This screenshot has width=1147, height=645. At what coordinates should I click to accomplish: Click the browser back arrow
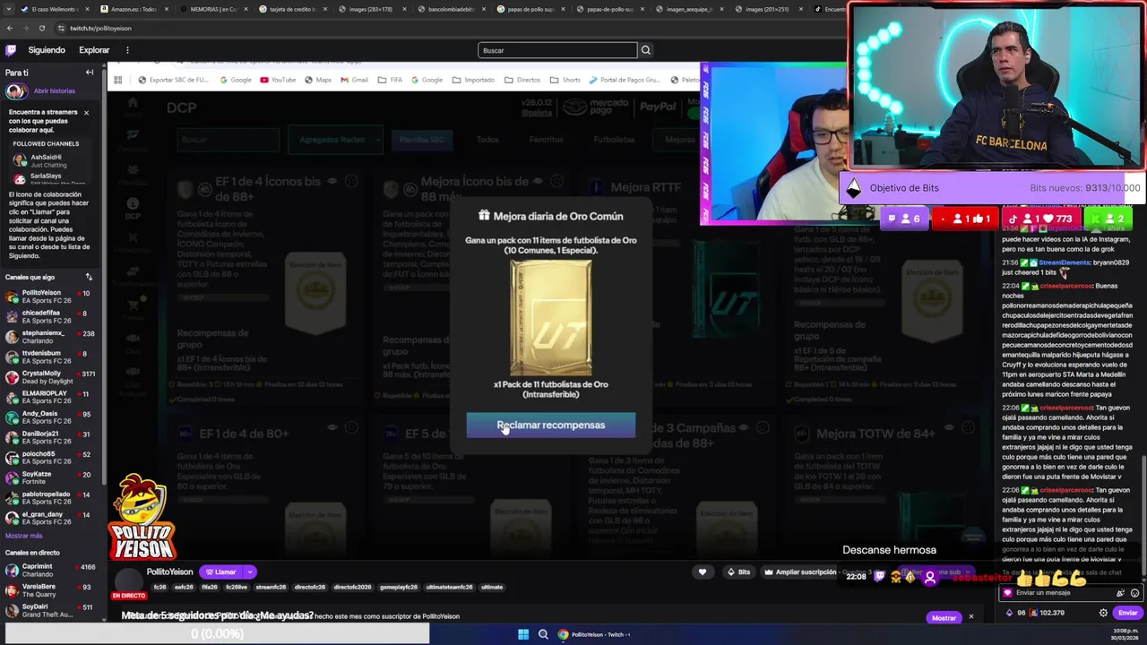pos(9,28)
